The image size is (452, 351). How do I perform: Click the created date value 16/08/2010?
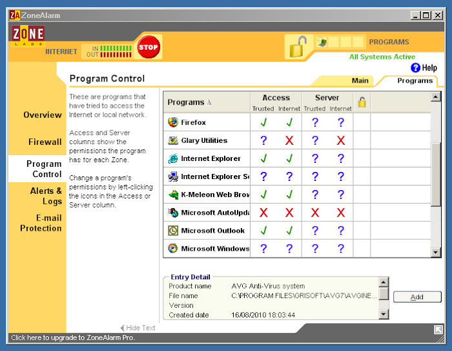pyautogui.click(x=263, y=315)
